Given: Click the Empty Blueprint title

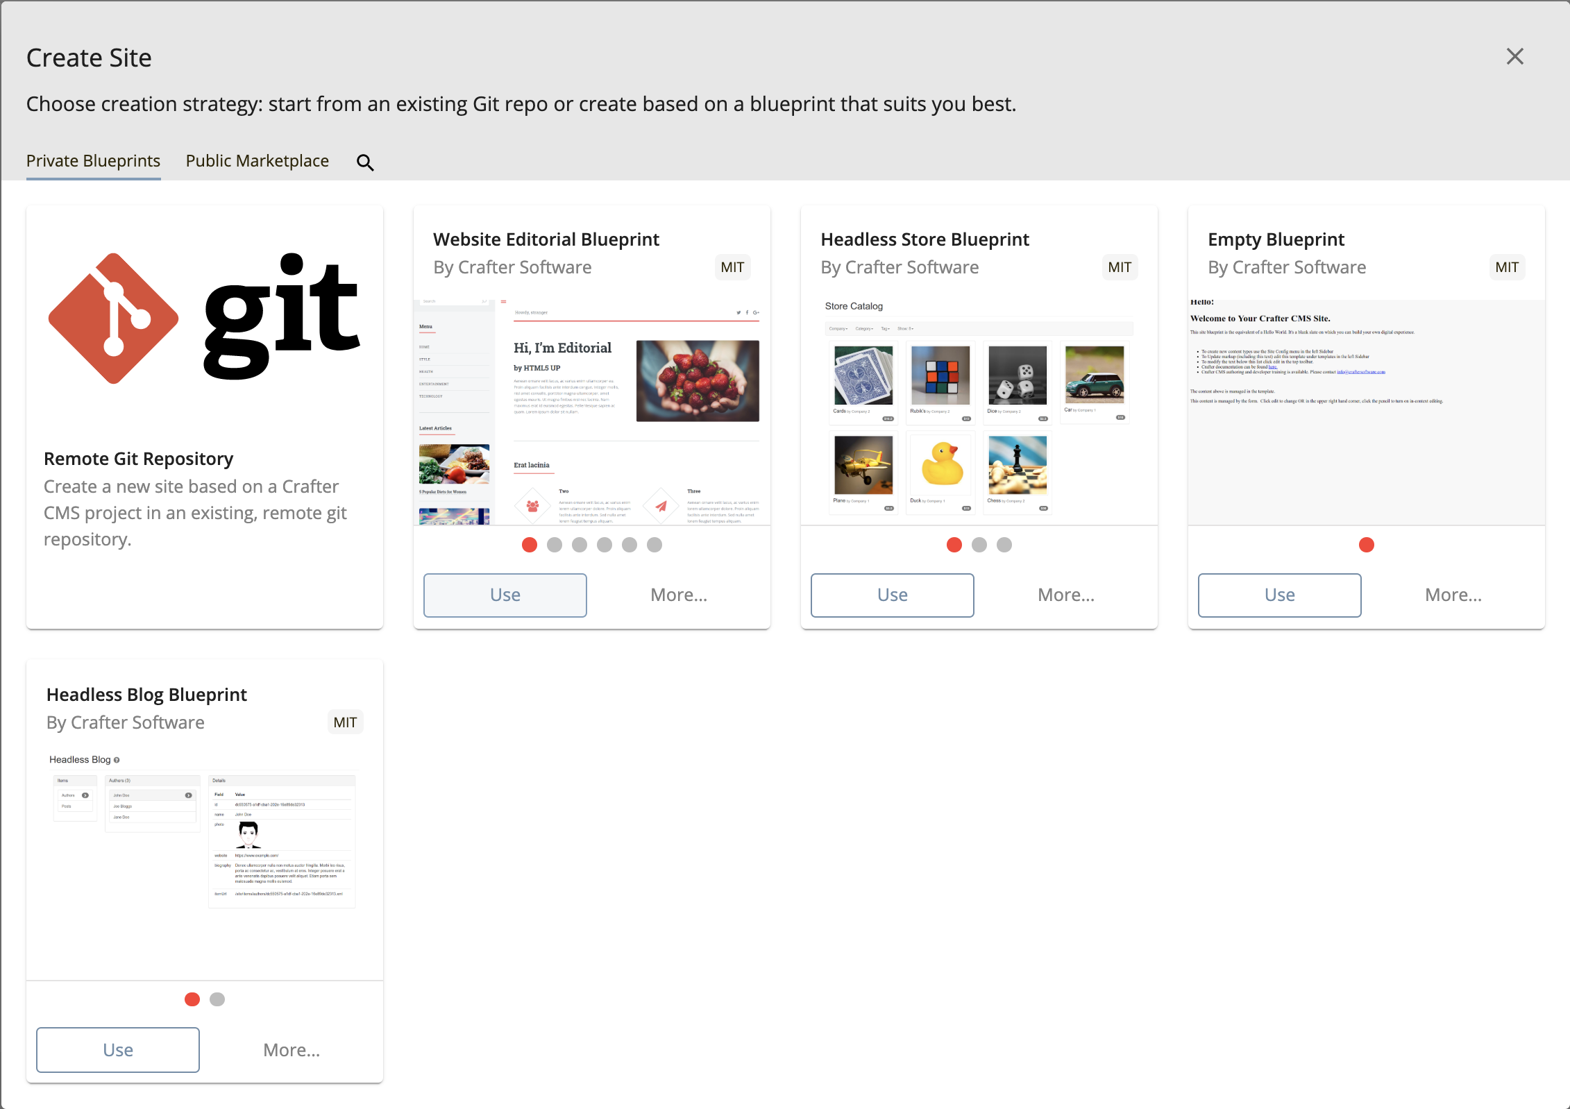Looking at the screenshot, I should tap(1276, 239).
